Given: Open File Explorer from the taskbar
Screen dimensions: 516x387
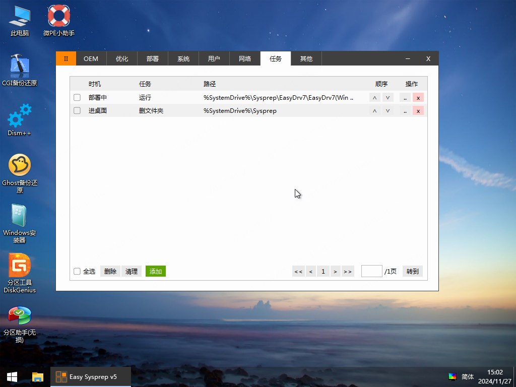Looking at the screenshot, I should pos(37,377).
